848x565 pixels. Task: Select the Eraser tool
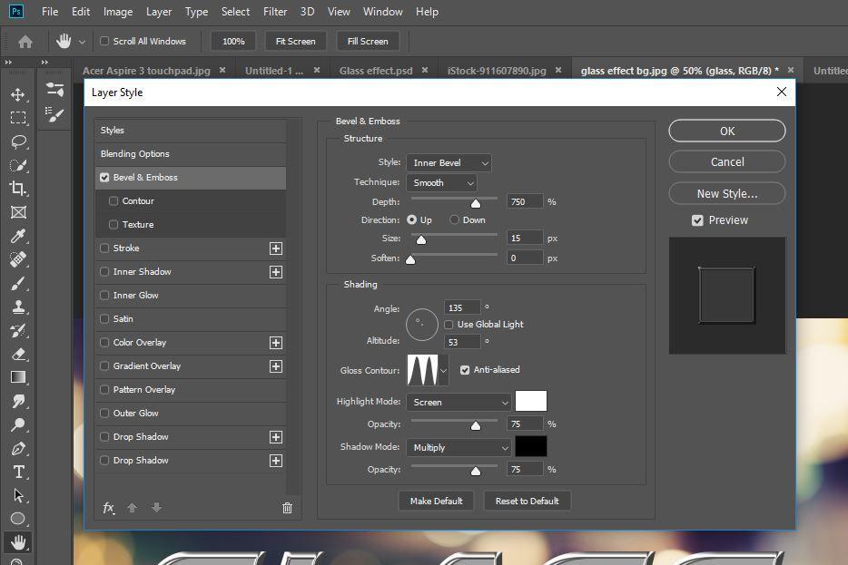point(18,355)
